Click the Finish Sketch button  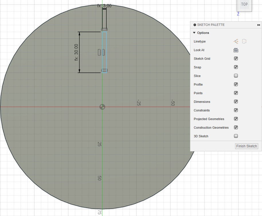246,146
